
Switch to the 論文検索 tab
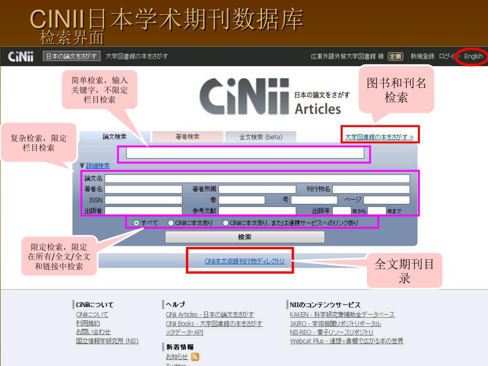coord(114,137)
